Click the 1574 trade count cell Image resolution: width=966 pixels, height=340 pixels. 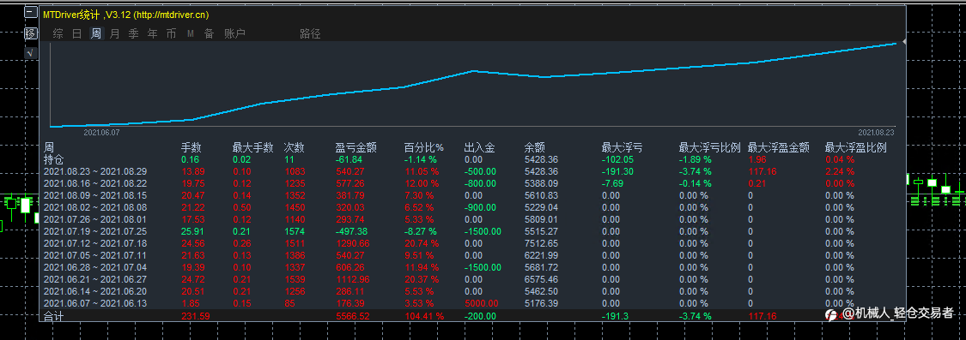(294, 231)
